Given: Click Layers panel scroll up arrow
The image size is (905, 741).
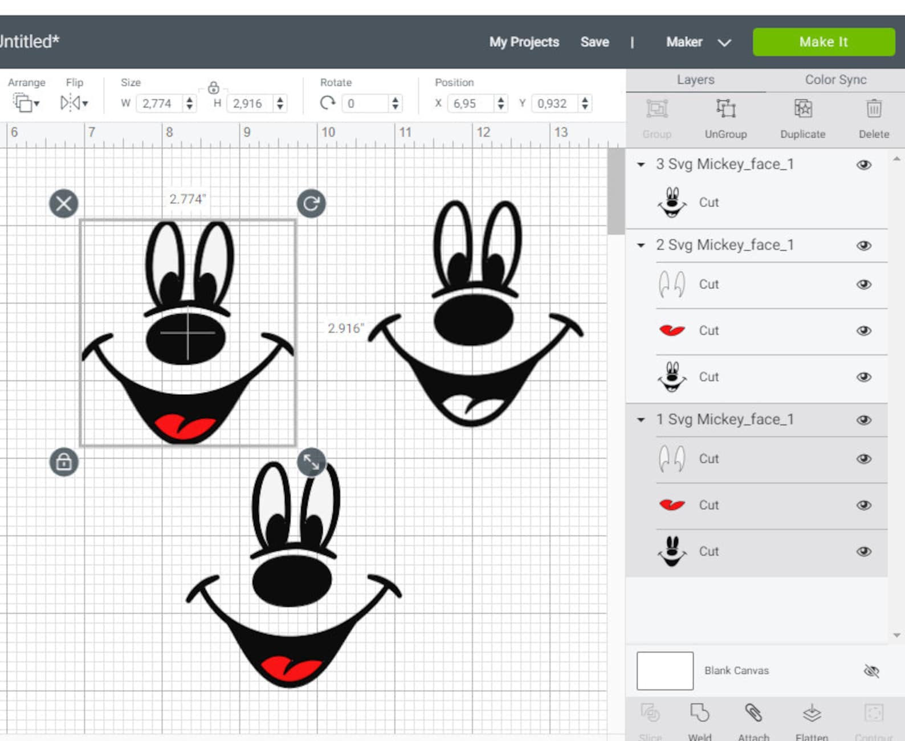Looking at the screenshot, I should tap(896, 159).
